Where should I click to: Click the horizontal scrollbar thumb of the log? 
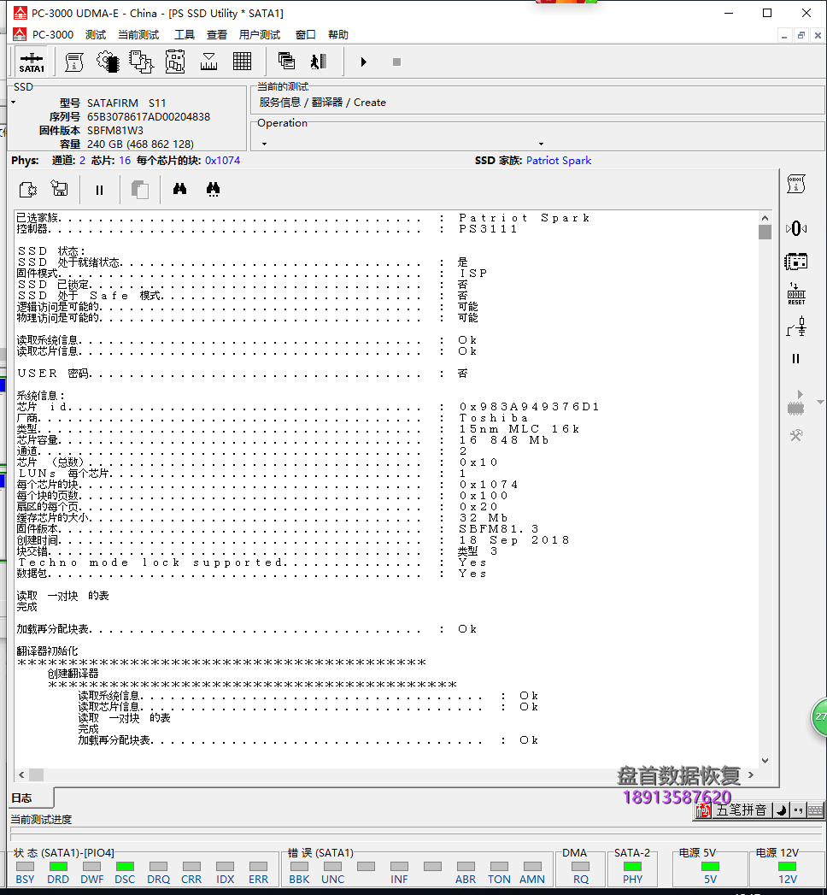[x=37, y=774]
